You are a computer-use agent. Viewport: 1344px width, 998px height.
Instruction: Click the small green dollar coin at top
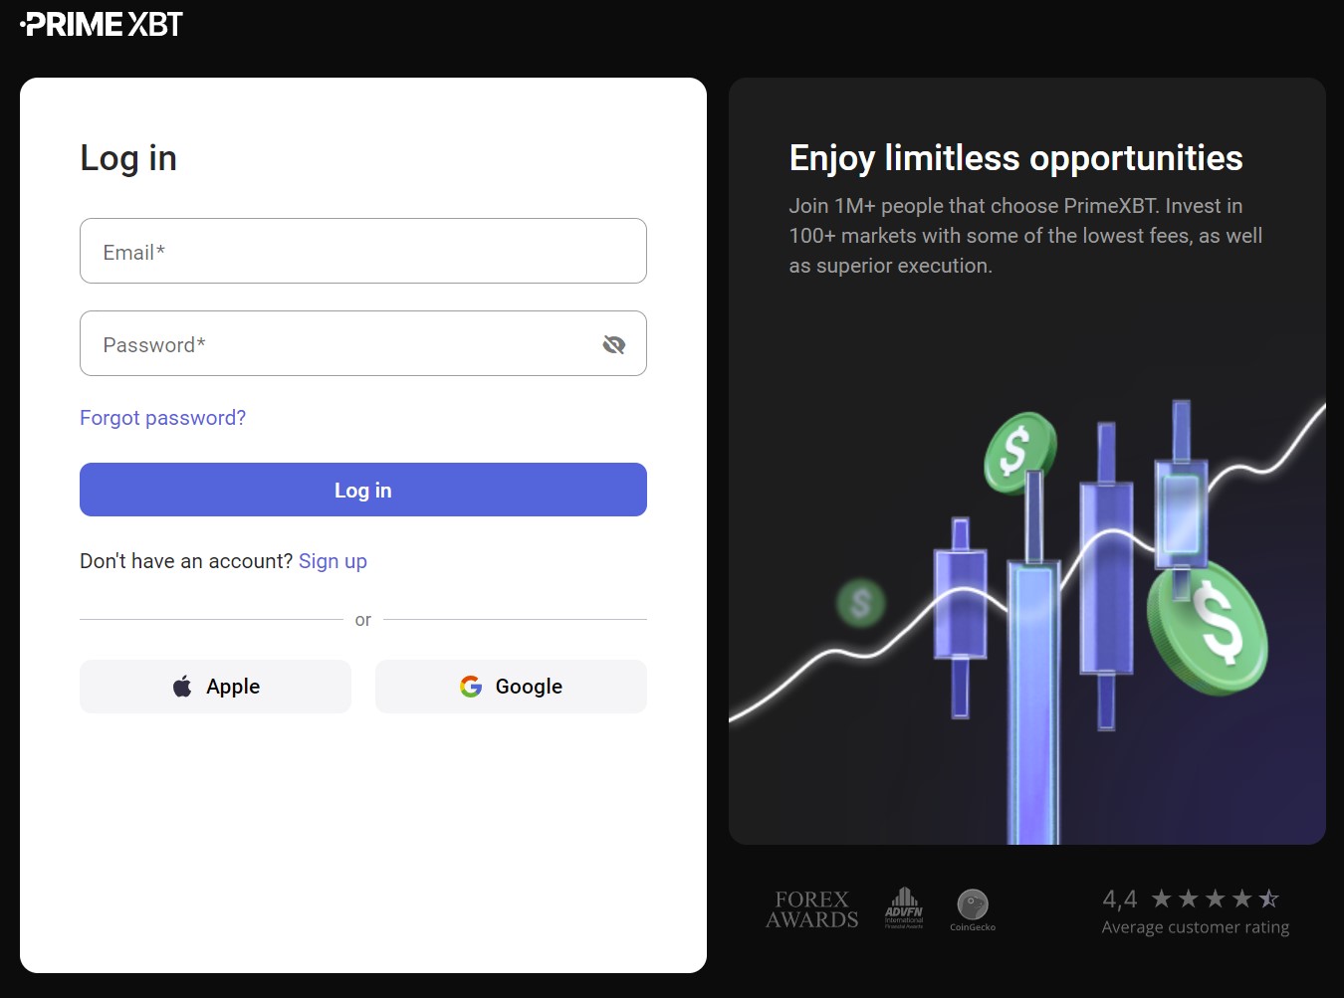click(1018, 453)
